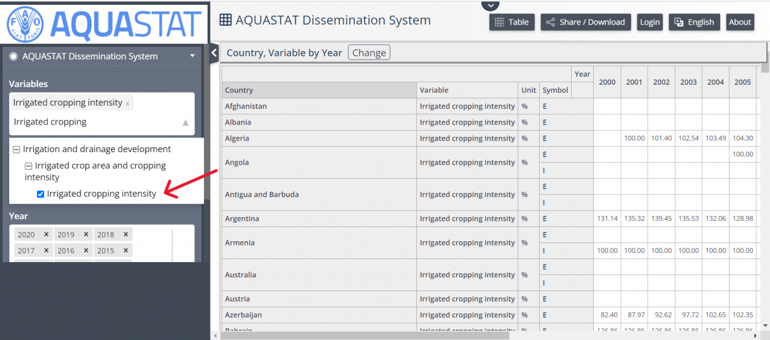Viewport: 770px width, 340px height.
Task: Click the Login button
Action: coord(650,22)
